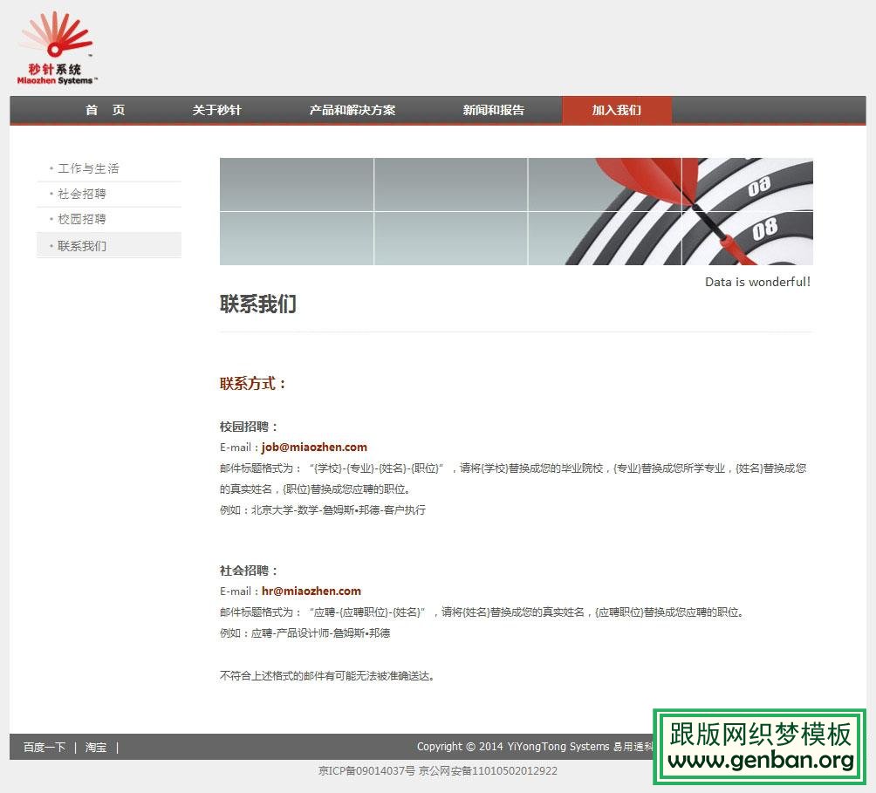This screenshot has height=793, width=876.
Task: Select the 产品和解决方案 navigation tab
Action: tap(352, 110)
